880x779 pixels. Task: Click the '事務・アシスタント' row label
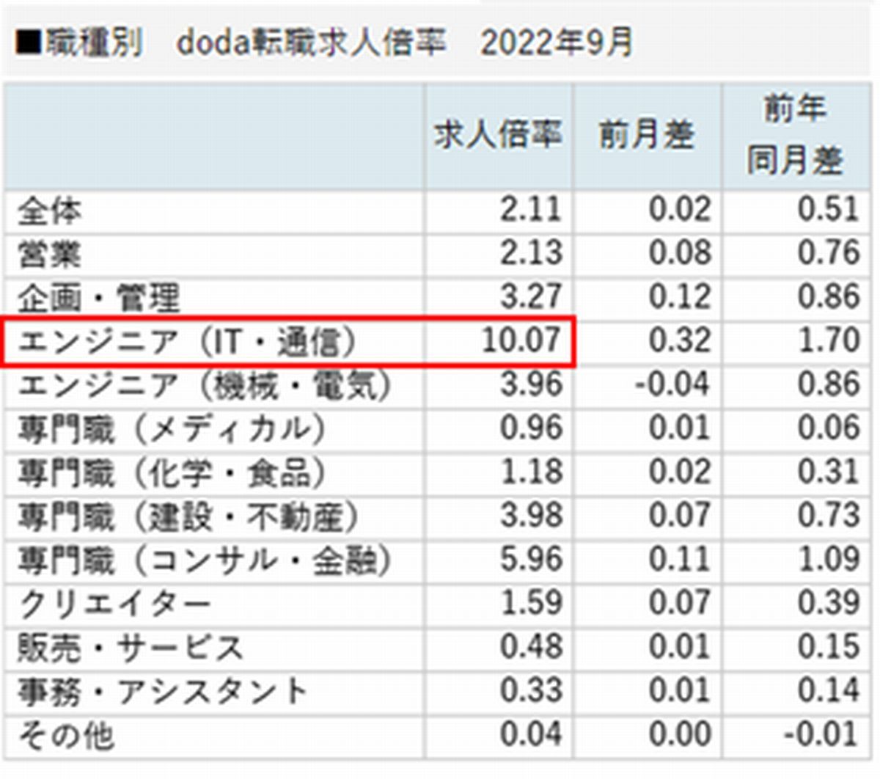163,692
